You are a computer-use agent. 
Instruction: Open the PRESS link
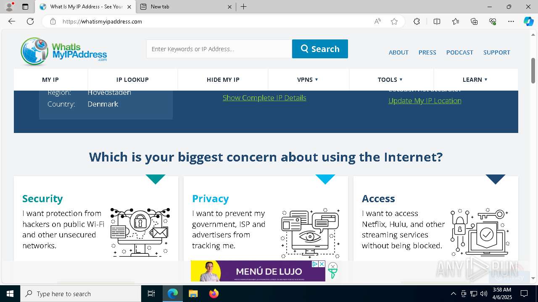coord(427,52)
